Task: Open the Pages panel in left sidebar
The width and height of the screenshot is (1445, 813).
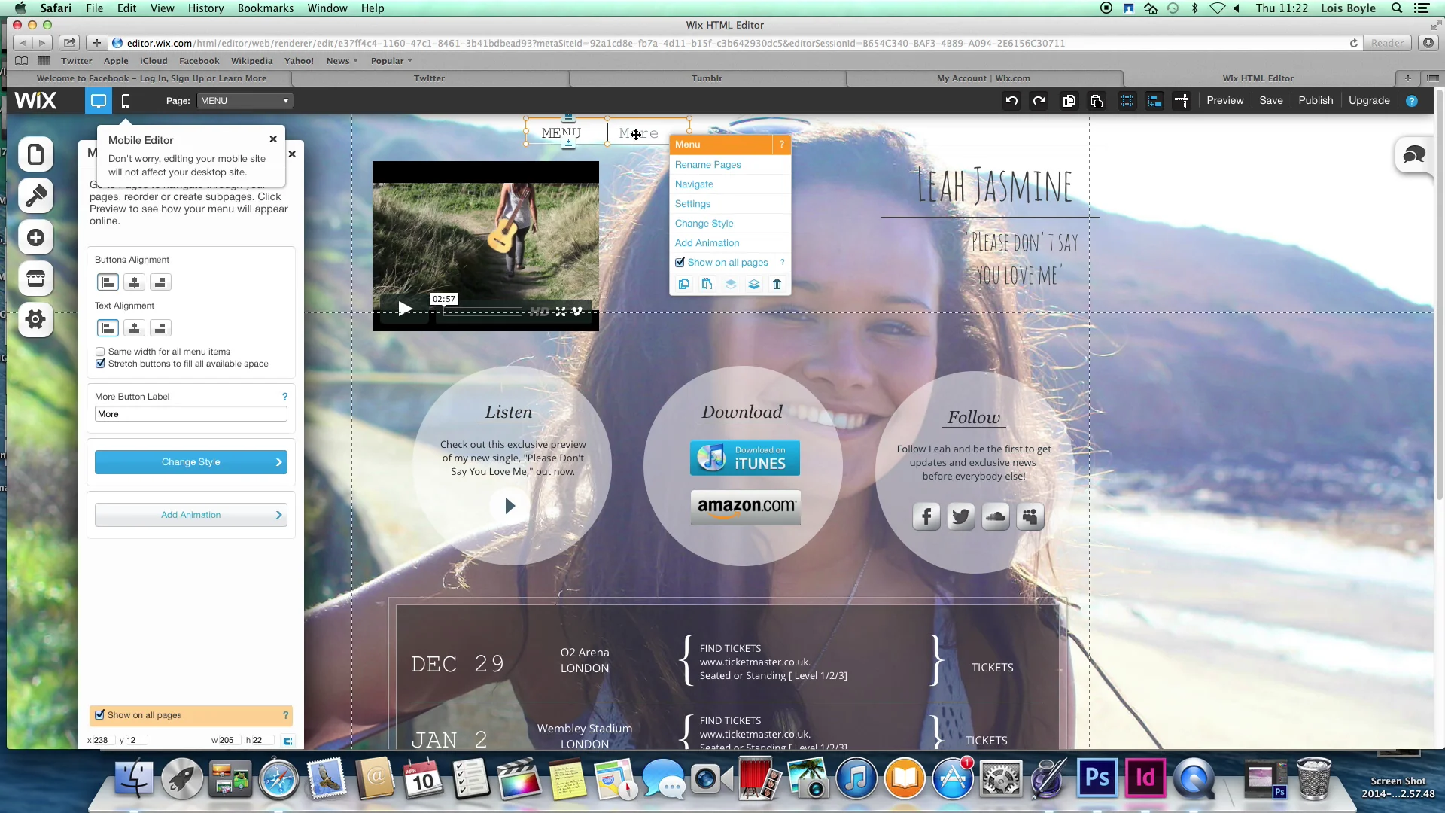Action: point(35,155)
